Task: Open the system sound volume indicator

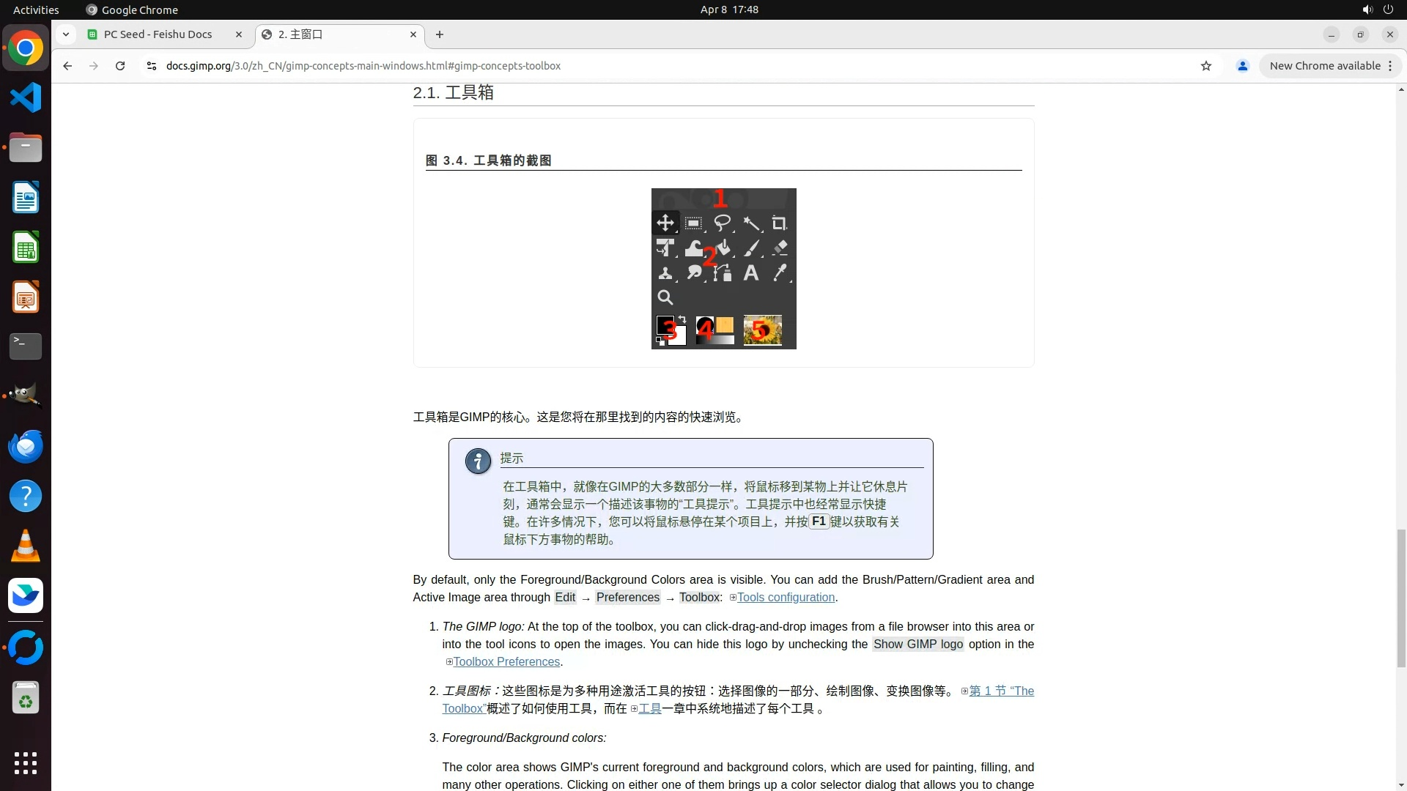Action: coord(1367,10)
